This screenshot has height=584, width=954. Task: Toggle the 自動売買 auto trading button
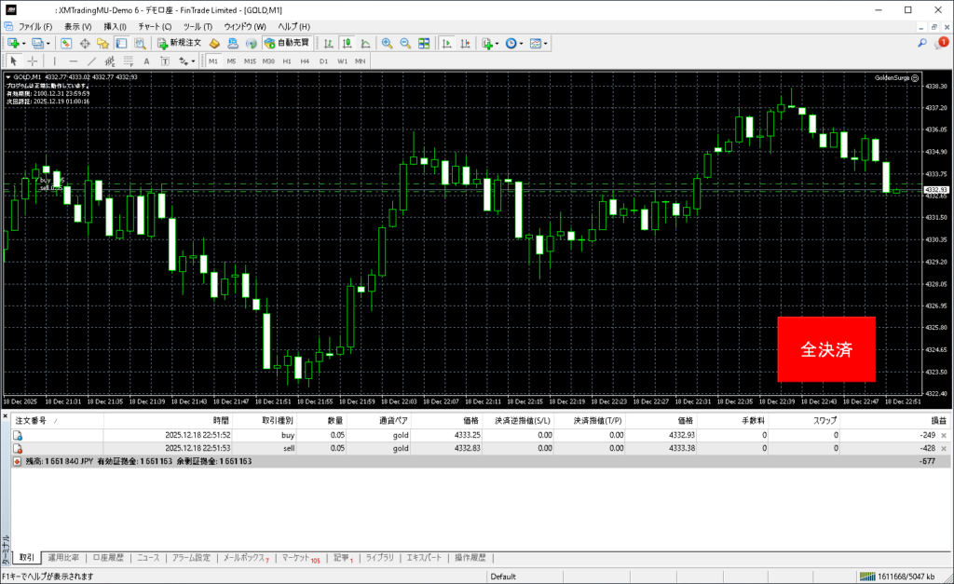tap(288, 44)
